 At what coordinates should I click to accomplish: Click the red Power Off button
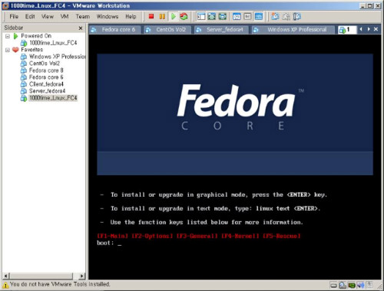coord(151,16)
